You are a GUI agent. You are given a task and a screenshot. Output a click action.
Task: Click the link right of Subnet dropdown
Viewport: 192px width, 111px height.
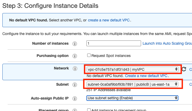coord(190,84)
